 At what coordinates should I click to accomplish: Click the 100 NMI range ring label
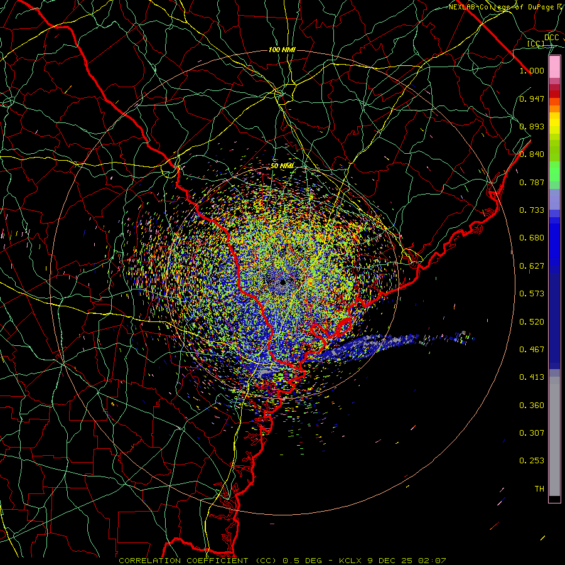pos(282,50)
